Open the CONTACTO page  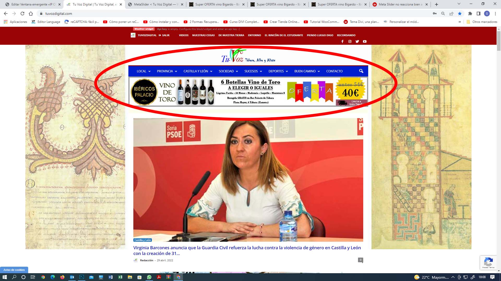335,71
